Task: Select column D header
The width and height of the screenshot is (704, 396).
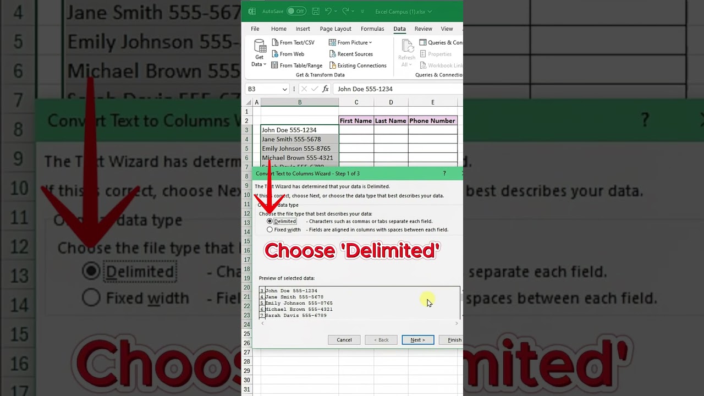Action: (x=391, y=102)
